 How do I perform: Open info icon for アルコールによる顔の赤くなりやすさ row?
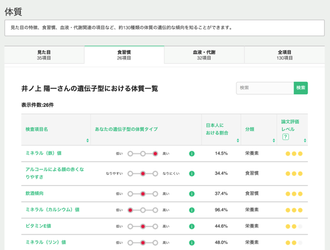(191, 174)
